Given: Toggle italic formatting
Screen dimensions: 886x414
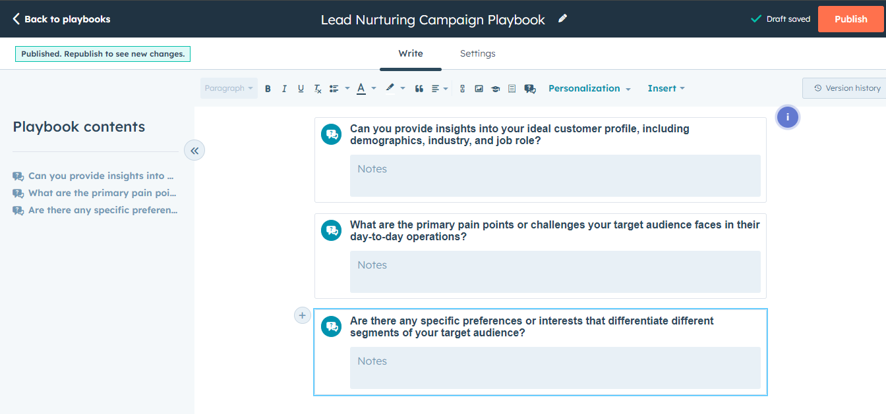Looking at the screenshot, I should 284,88.
